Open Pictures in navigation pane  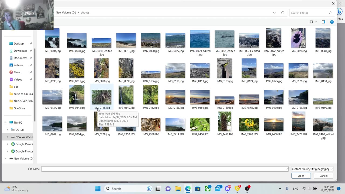(x=18, y=65)
